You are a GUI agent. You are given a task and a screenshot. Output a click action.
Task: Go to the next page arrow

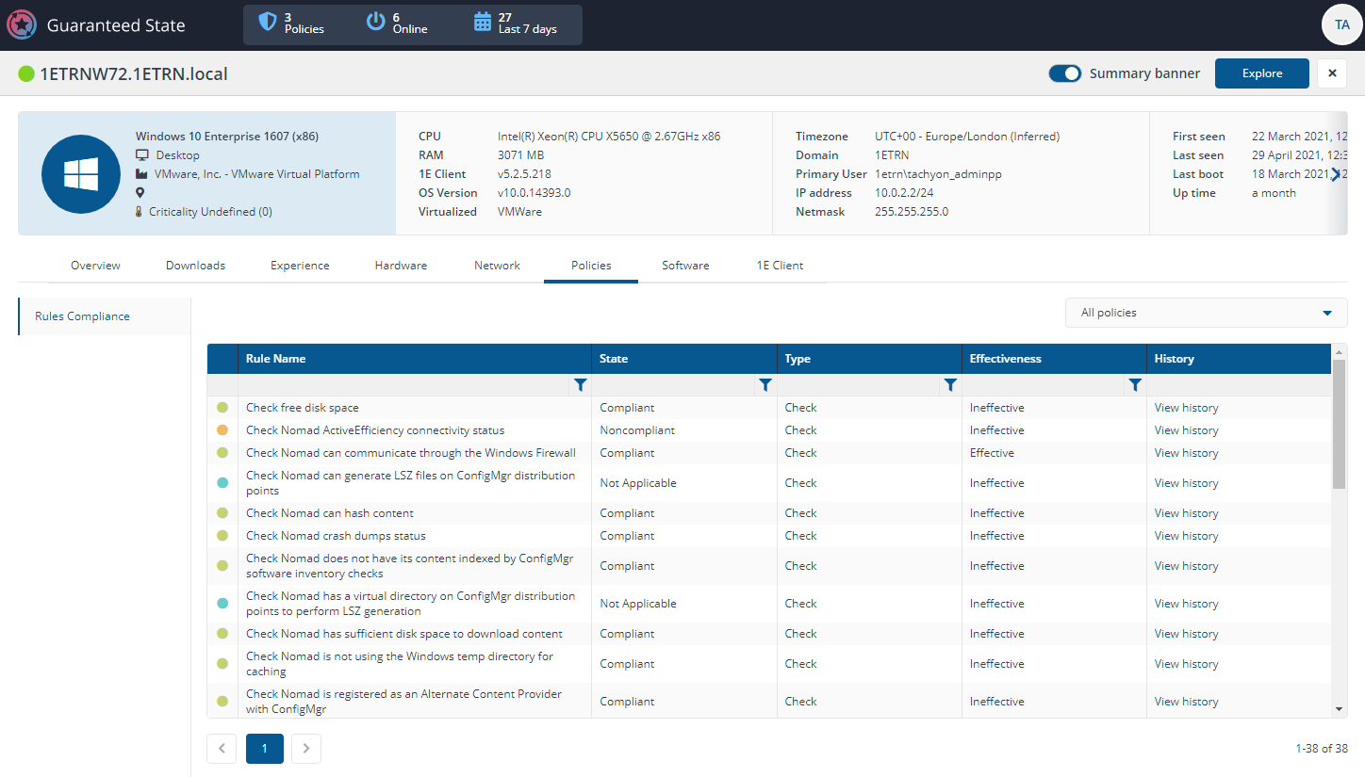point(306,749)
